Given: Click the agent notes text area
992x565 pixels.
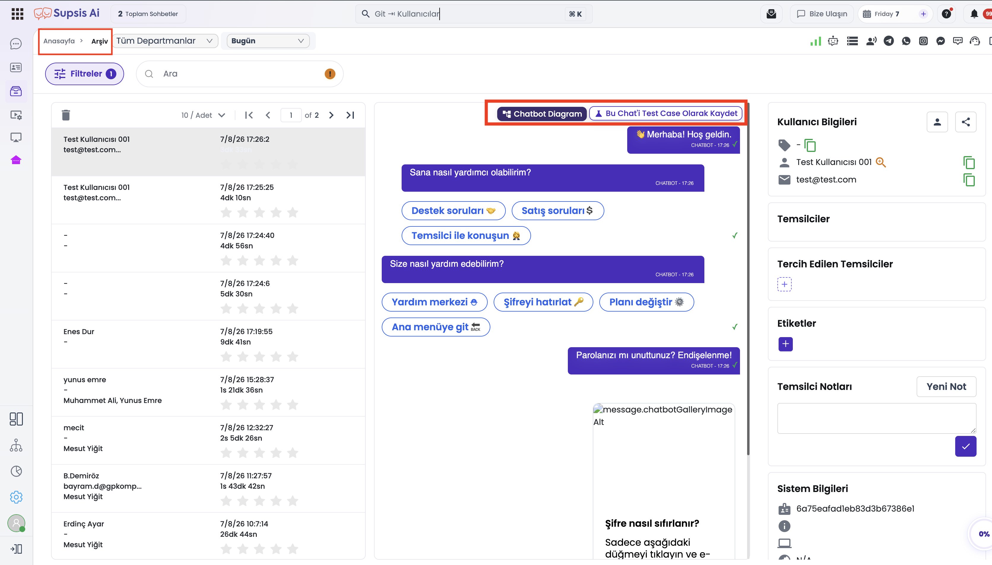Looking at the screenshot, I should (876, 418).
